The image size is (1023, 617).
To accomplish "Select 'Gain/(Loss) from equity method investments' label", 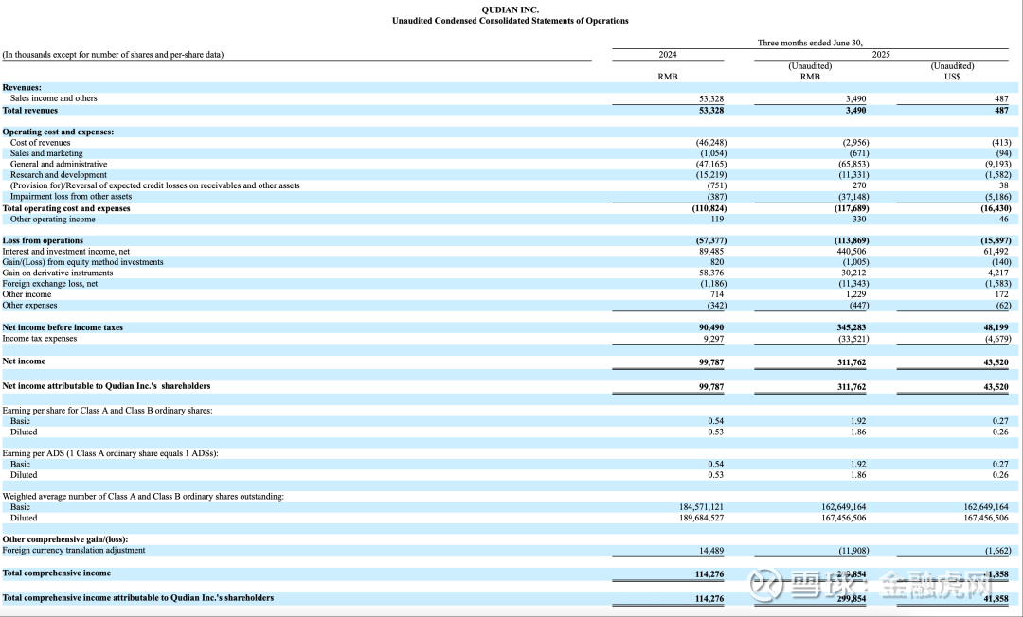I will click(x=82, y=262).
